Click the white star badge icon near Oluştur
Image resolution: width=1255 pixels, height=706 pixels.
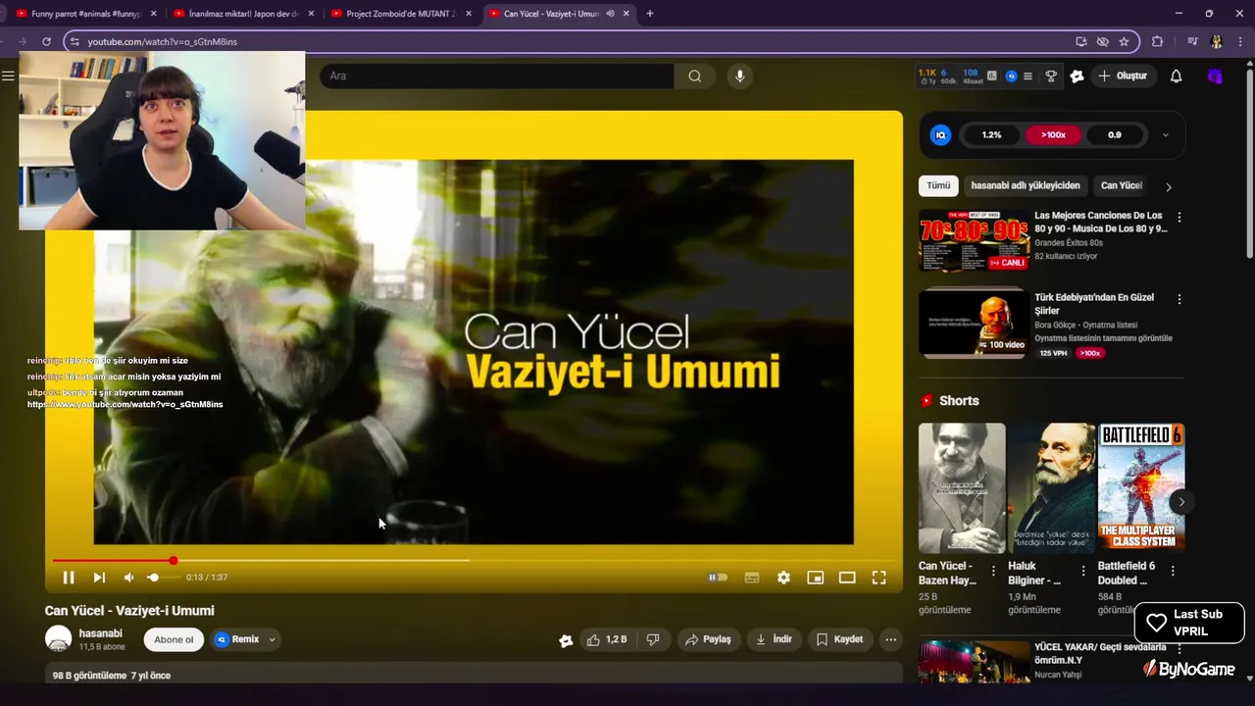(1077, 76)
